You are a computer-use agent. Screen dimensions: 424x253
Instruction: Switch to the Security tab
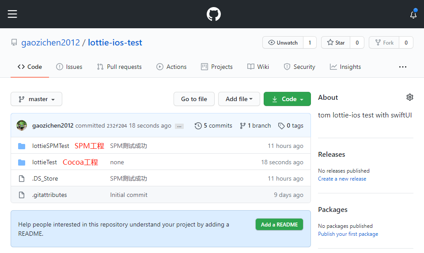(x=299, y=67)
